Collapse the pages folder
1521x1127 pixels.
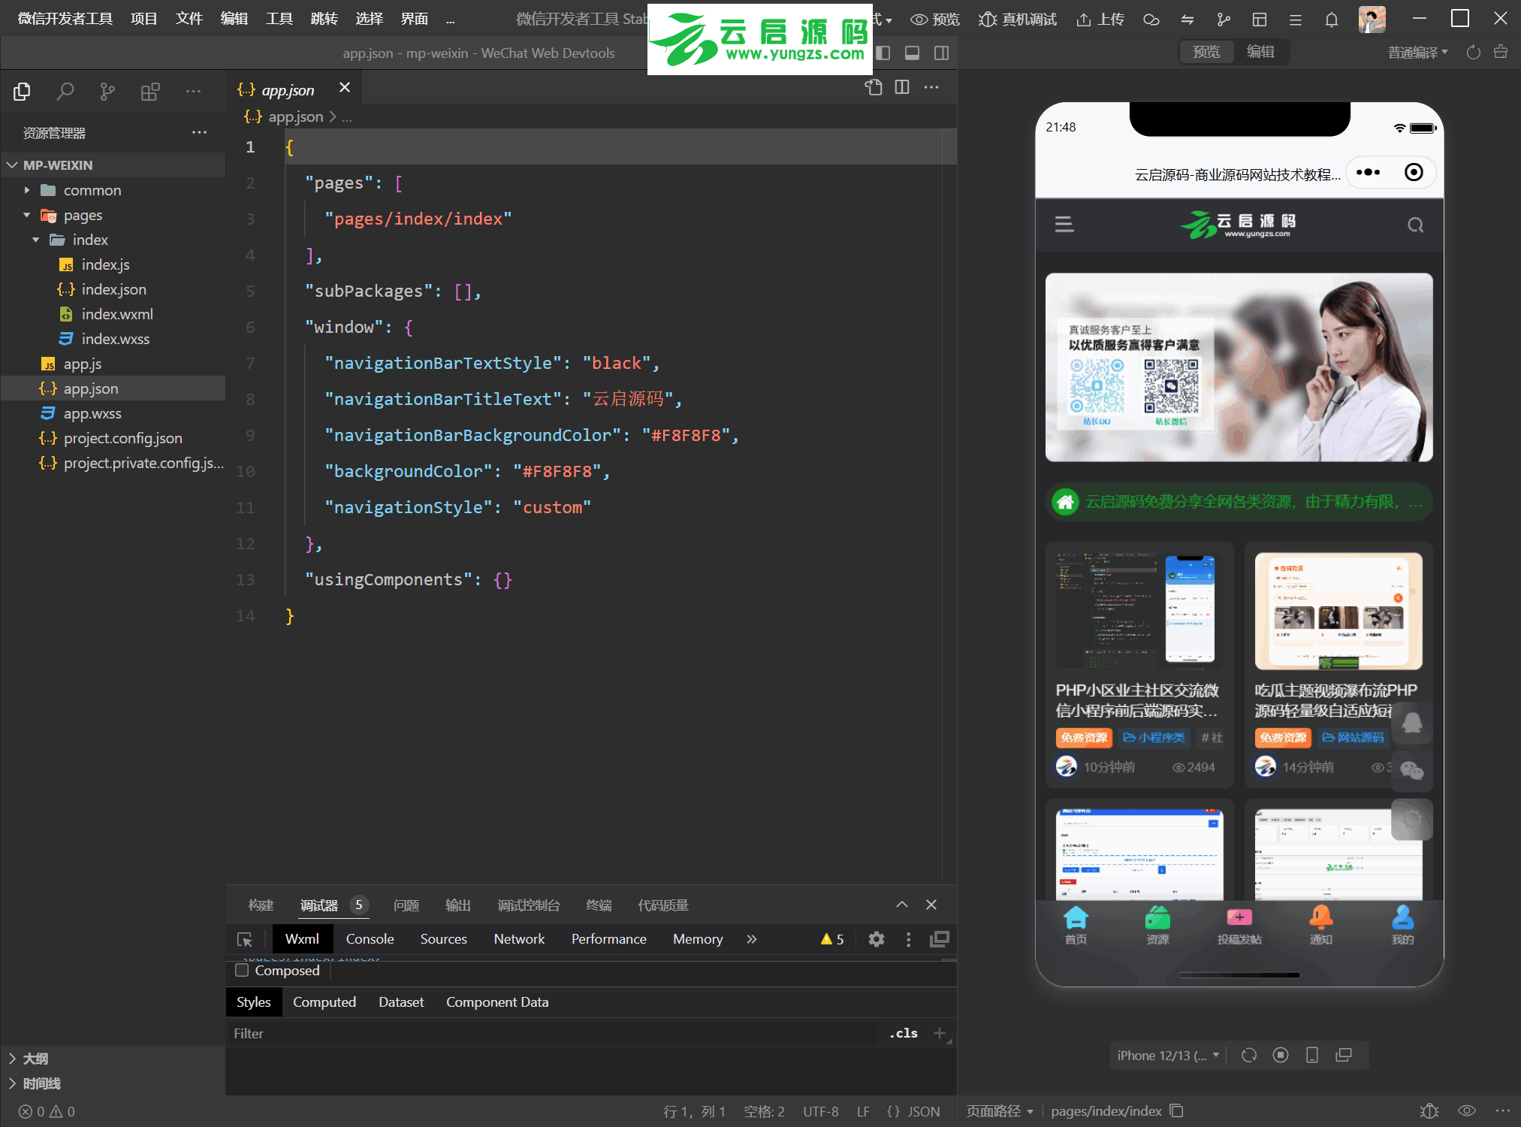coord(83,215)
